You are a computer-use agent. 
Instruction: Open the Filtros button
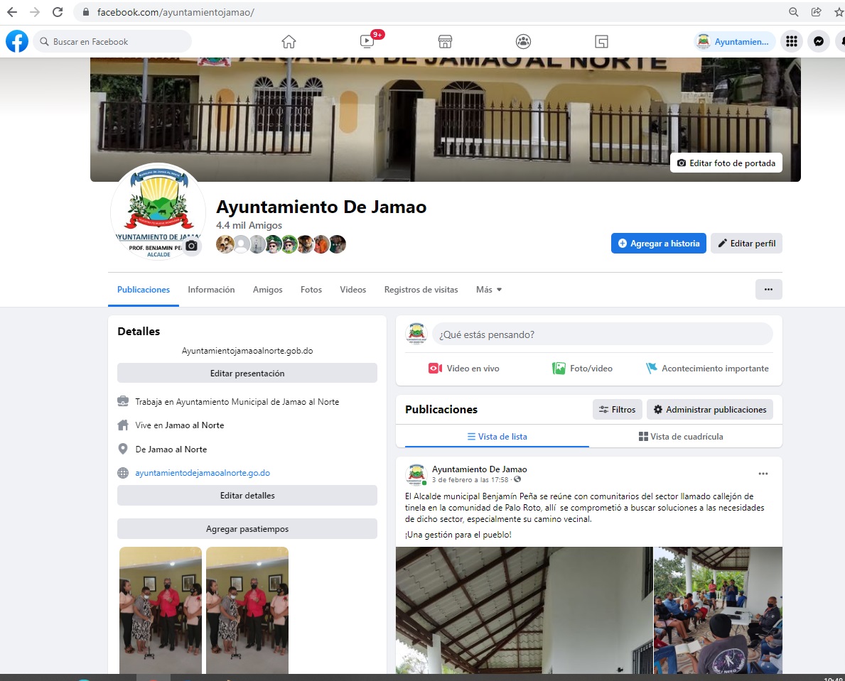pos(618,410)
